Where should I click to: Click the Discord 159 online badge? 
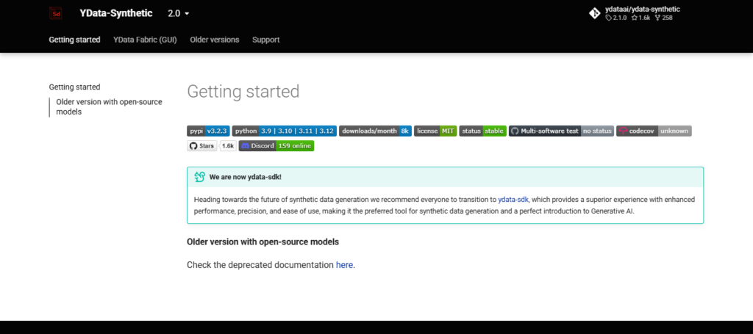click(x=276, y=145)
